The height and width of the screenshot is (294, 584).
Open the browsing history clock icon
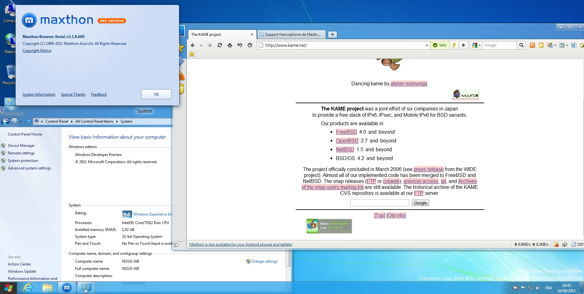tap(250, 45)
